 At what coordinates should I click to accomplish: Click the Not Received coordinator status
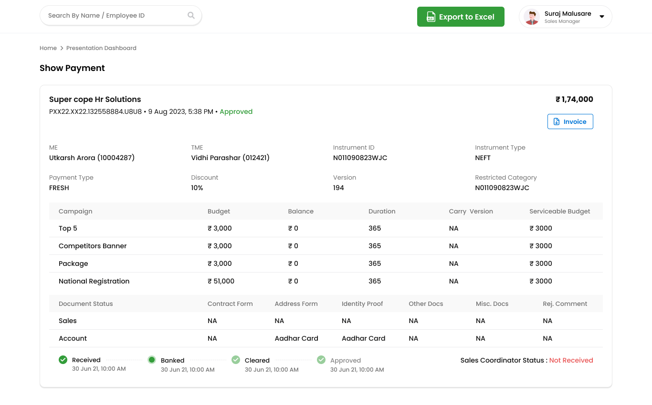click(x=571, y=360)
